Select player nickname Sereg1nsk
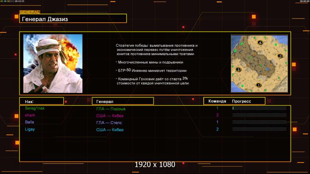This screenshot has height=174, width=310. pyautogui.click(x=35, y=108)
